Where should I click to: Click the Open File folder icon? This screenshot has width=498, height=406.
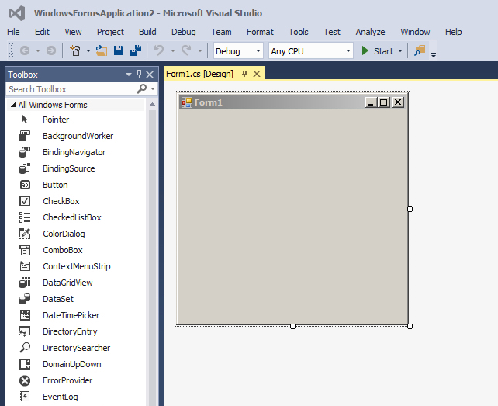click(x=102, y=50)
